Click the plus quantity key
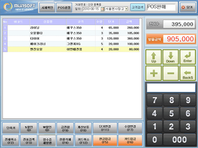198x148 pixels. (154, 73)
